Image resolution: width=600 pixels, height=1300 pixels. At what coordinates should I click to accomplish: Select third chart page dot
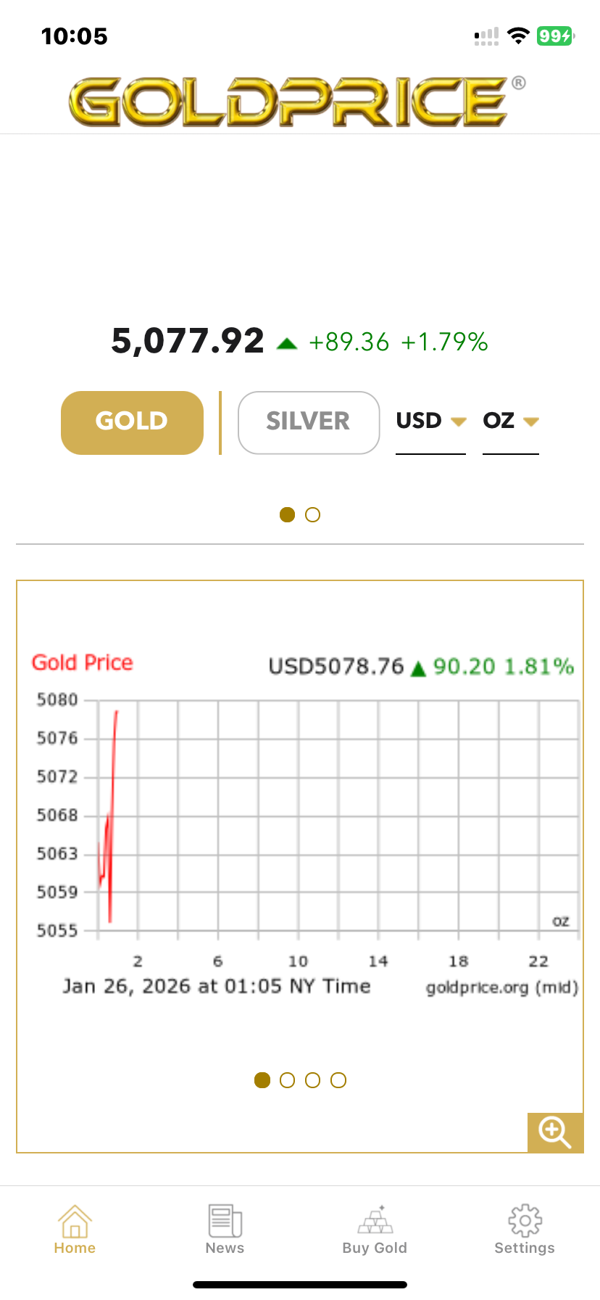312,1080
